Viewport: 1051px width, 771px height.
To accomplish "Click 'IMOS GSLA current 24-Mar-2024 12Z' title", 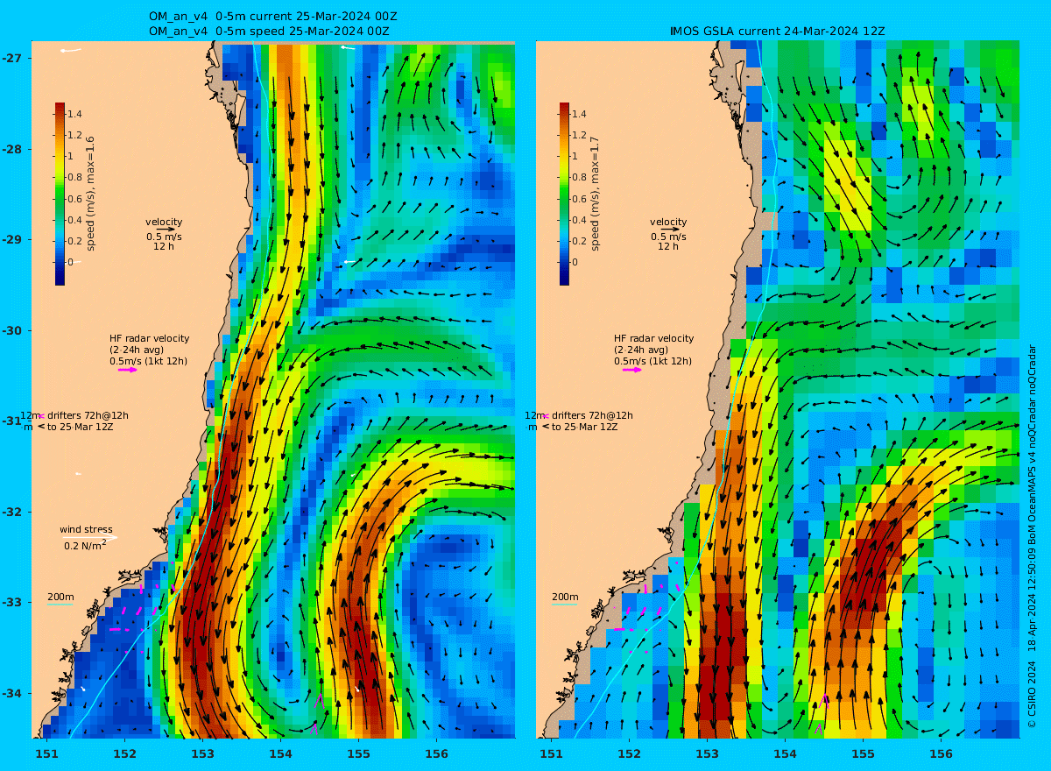I will 777,31.
